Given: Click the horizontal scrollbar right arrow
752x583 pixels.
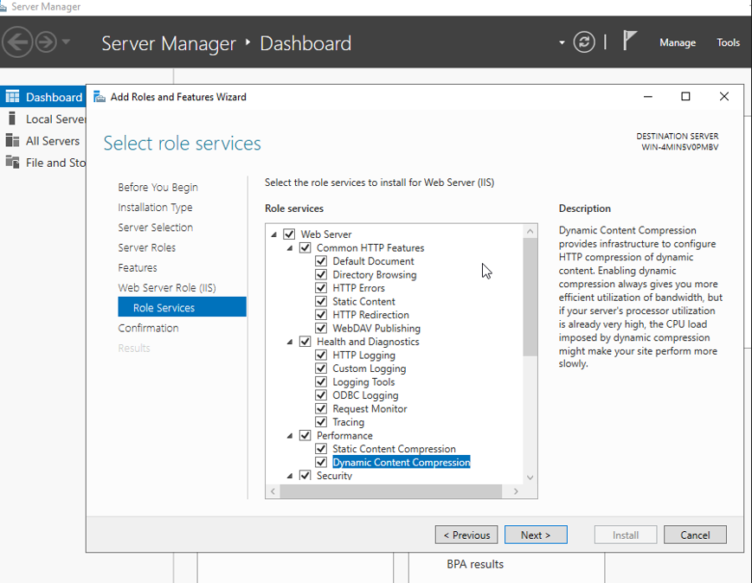Looking at the screenshot, I should (516, 491).
